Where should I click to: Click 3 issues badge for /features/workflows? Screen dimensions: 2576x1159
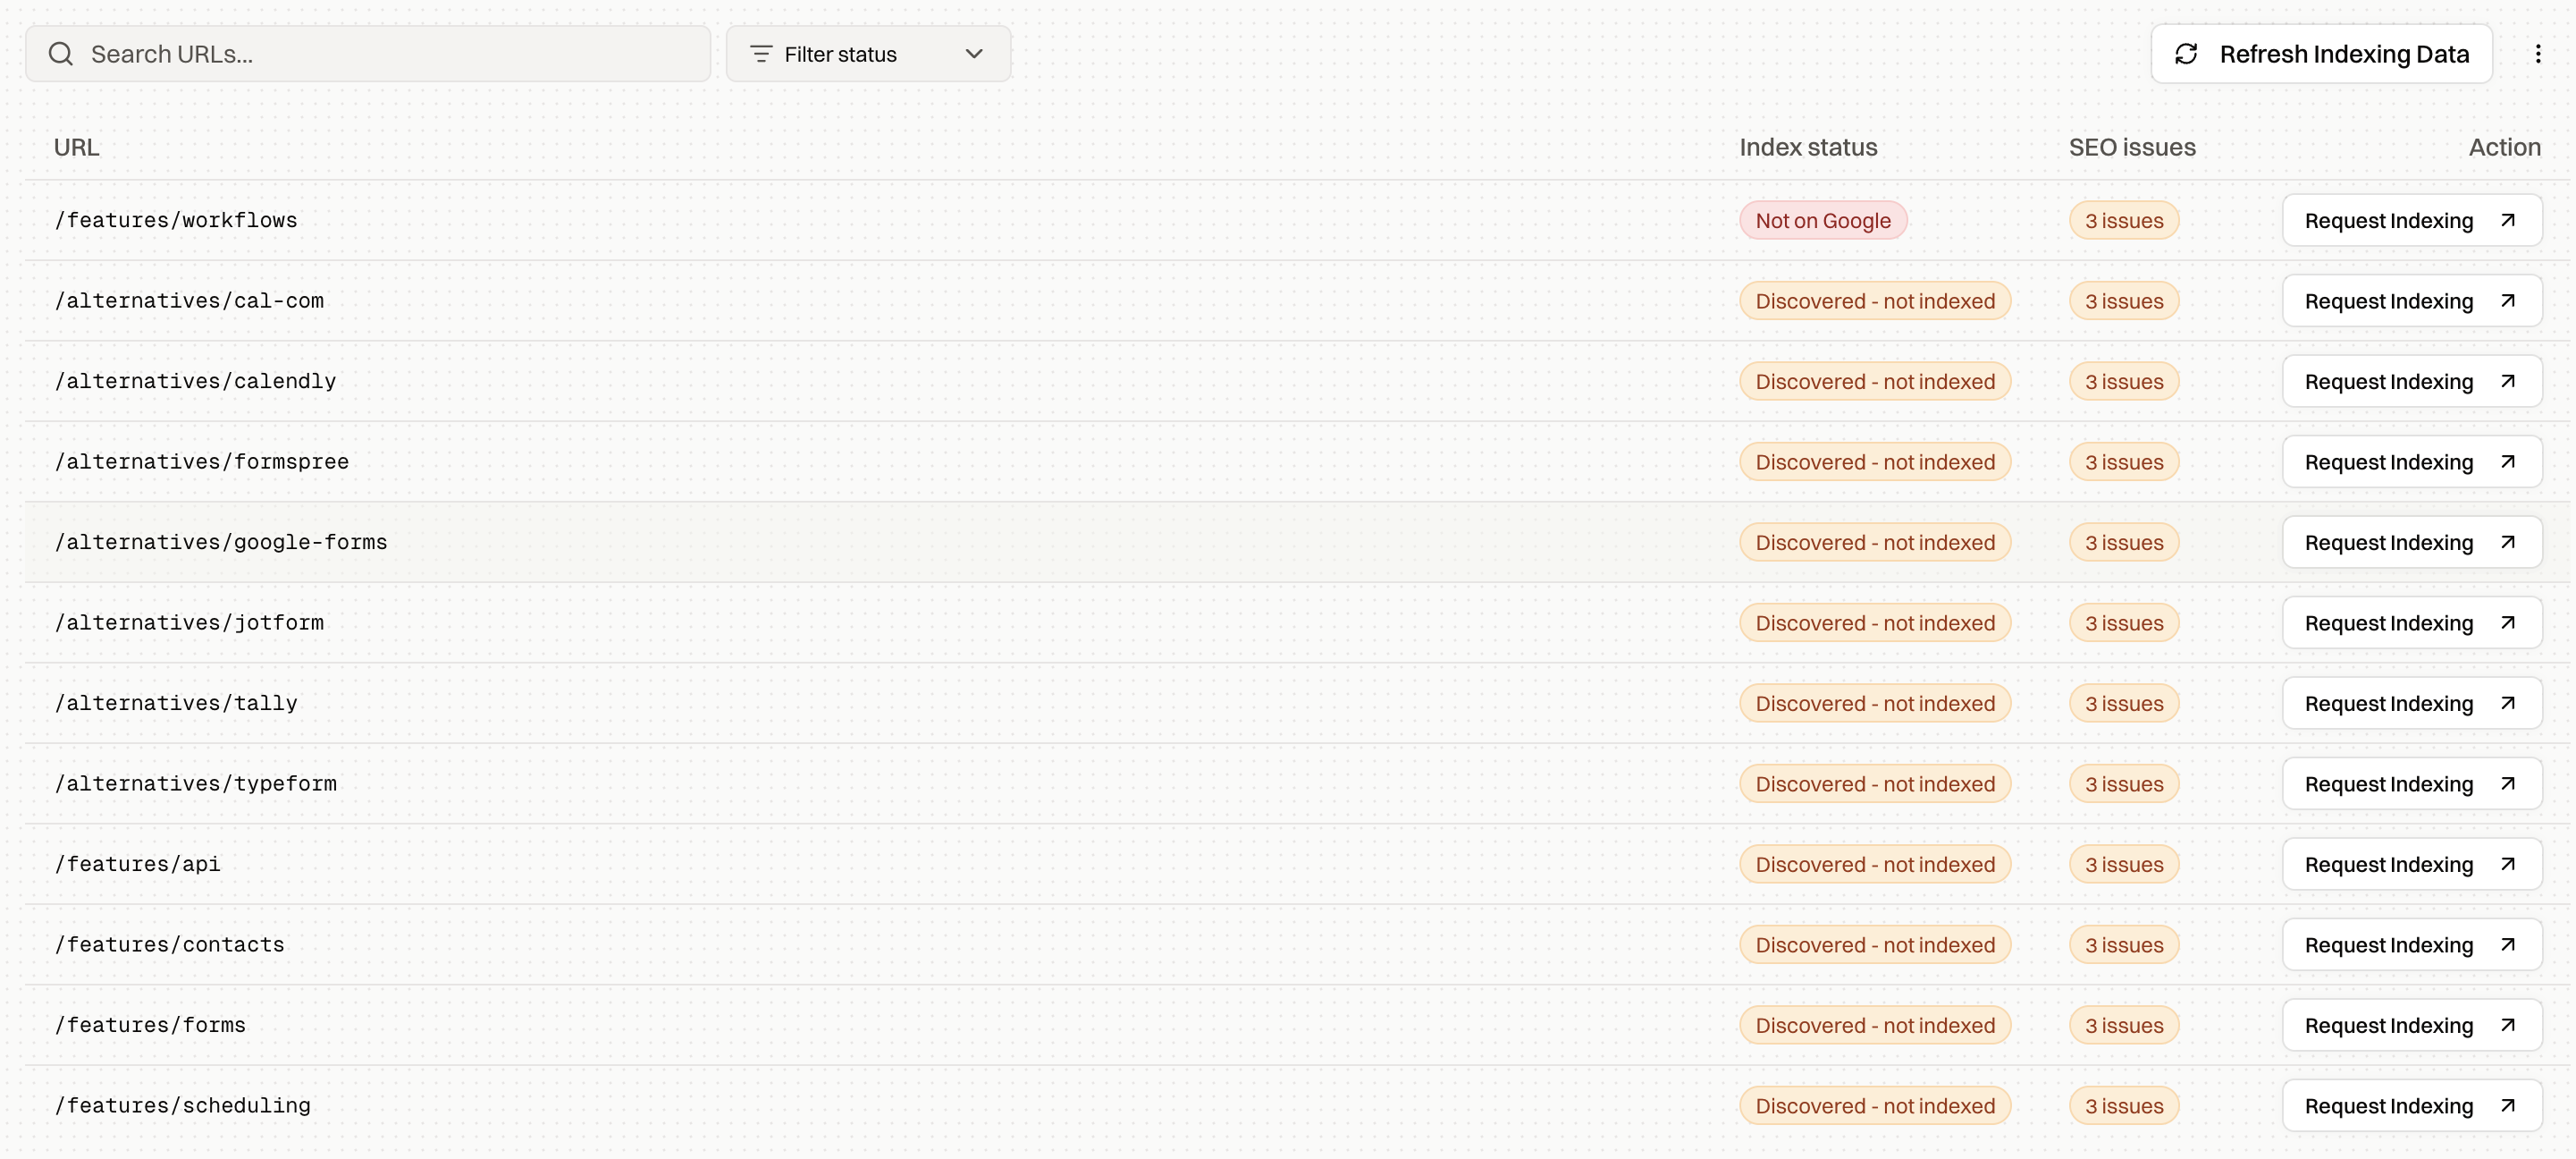[x=2124, y=220]
